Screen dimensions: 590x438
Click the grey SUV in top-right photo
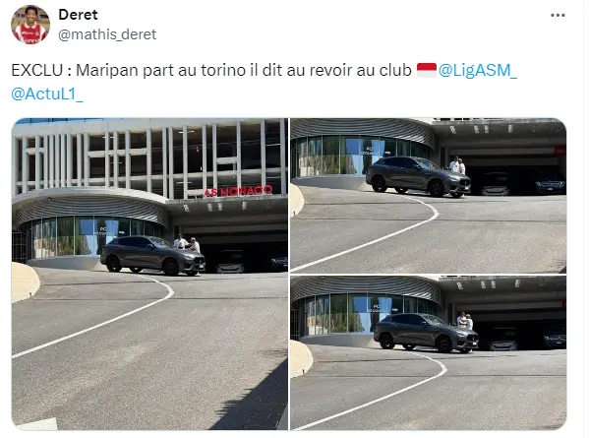coord(418,176)
